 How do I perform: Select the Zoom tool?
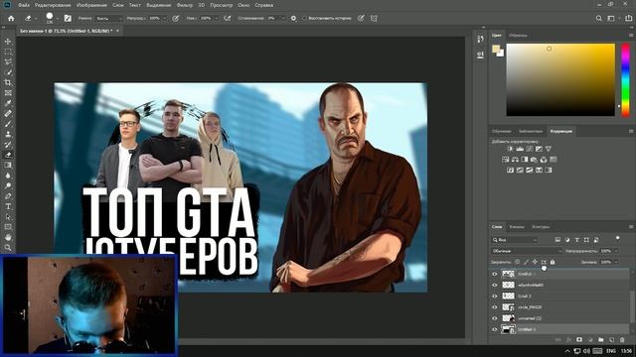(x=8, y=247)
